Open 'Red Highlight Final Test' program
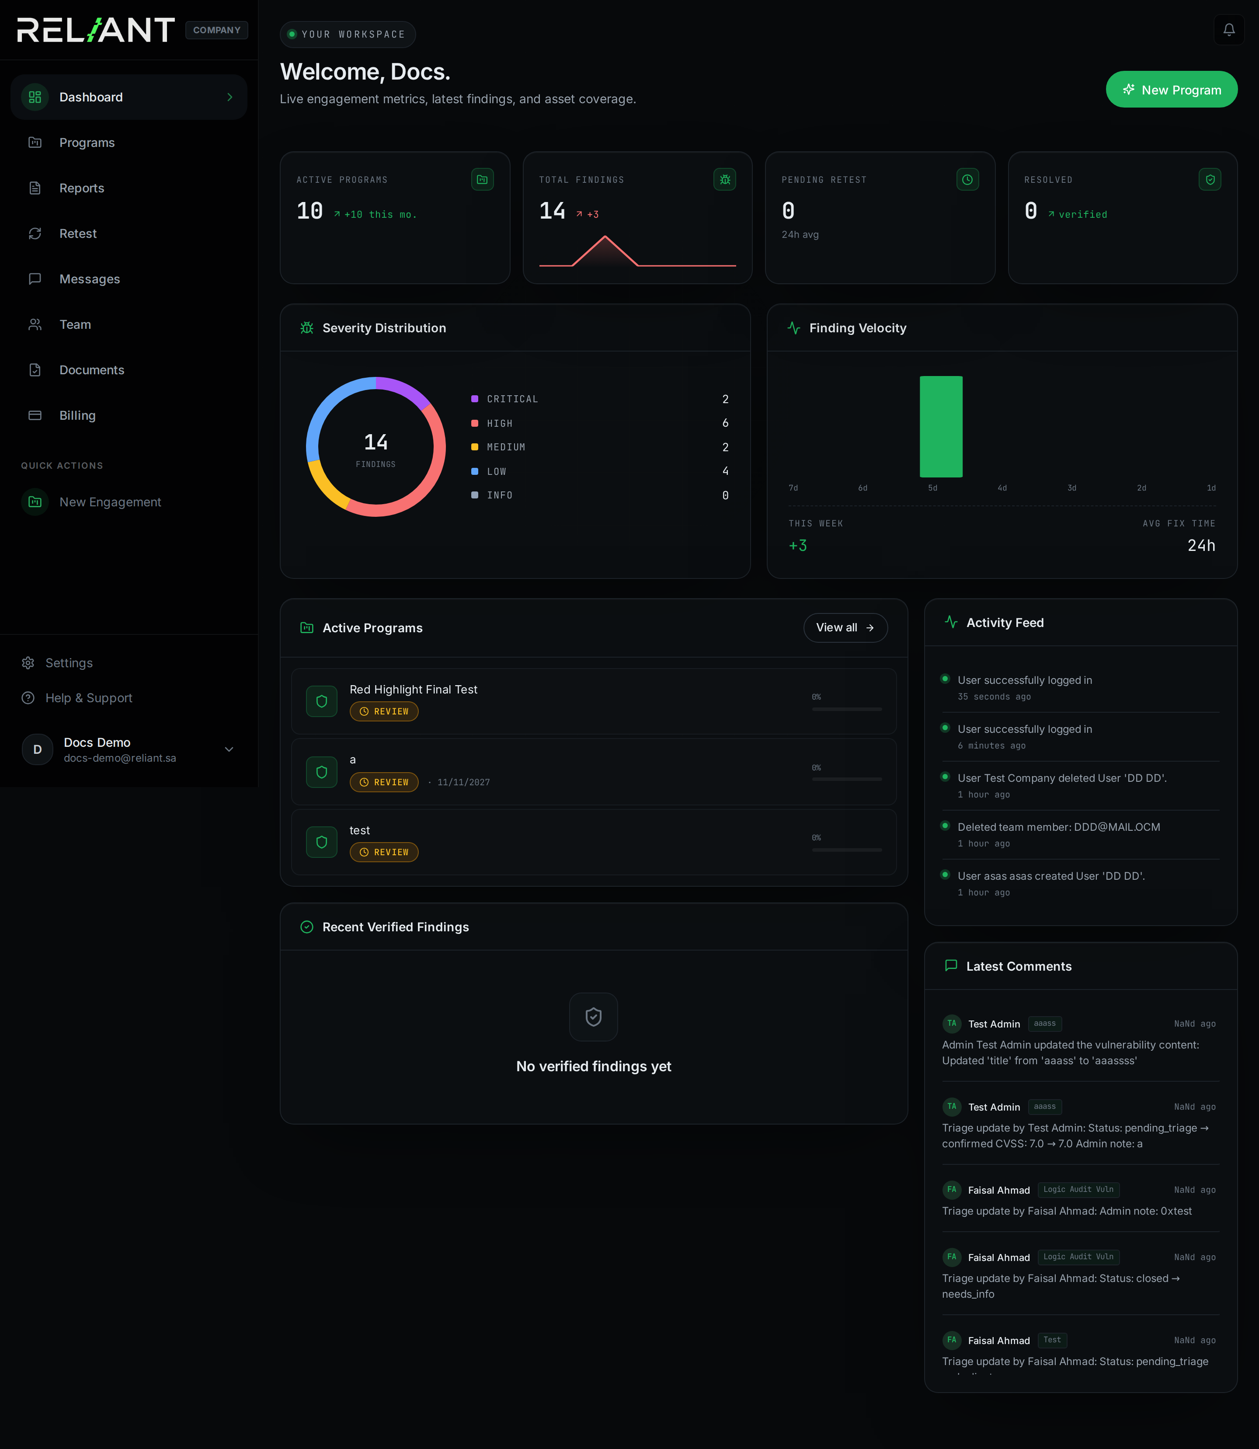The image size is (1259, 1449). [594, 701]
